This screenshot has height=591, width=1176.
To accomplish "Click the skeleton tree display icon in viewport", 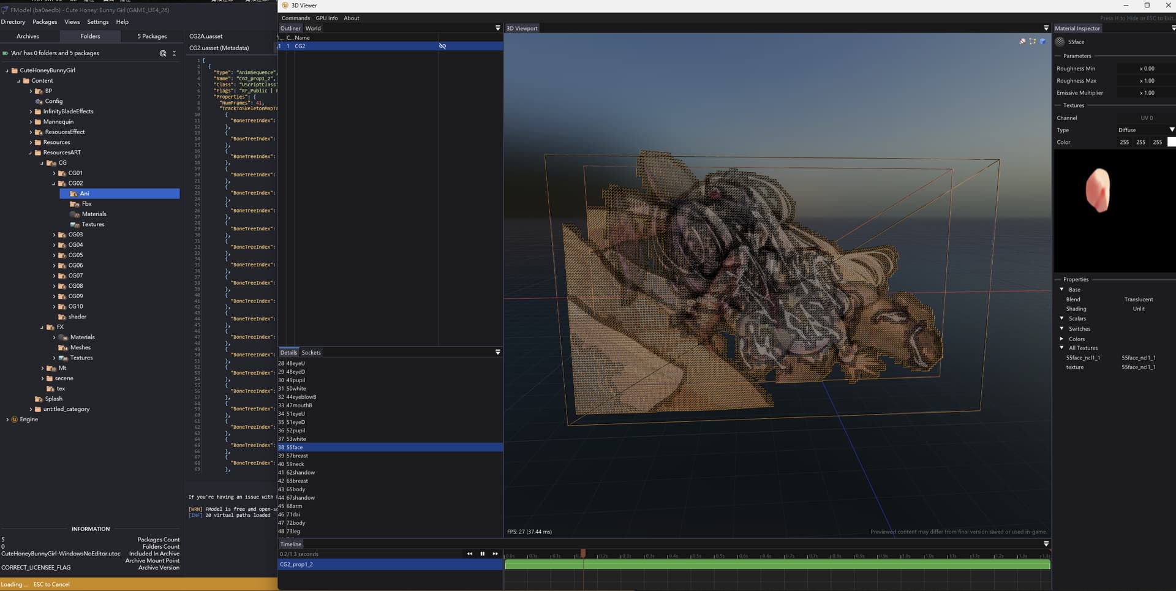I will (1022, 41).
